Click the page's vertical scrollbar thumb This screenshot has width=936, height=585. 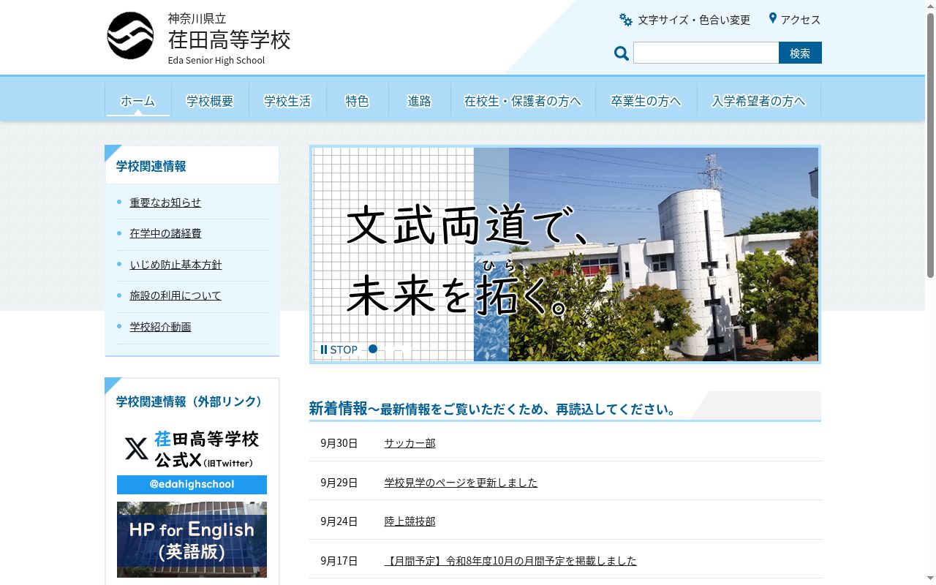click(930, 145)
